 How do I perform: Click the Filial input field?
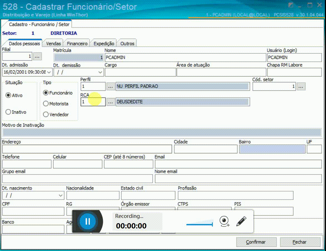[x=17, y=56]
